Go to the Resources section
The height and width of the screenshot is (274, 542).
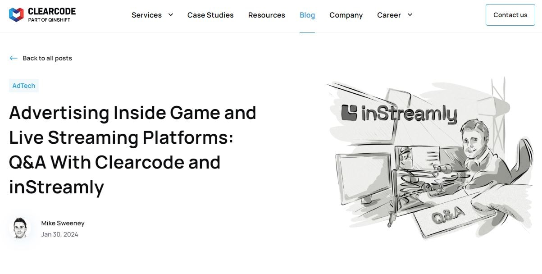point(267,15)
